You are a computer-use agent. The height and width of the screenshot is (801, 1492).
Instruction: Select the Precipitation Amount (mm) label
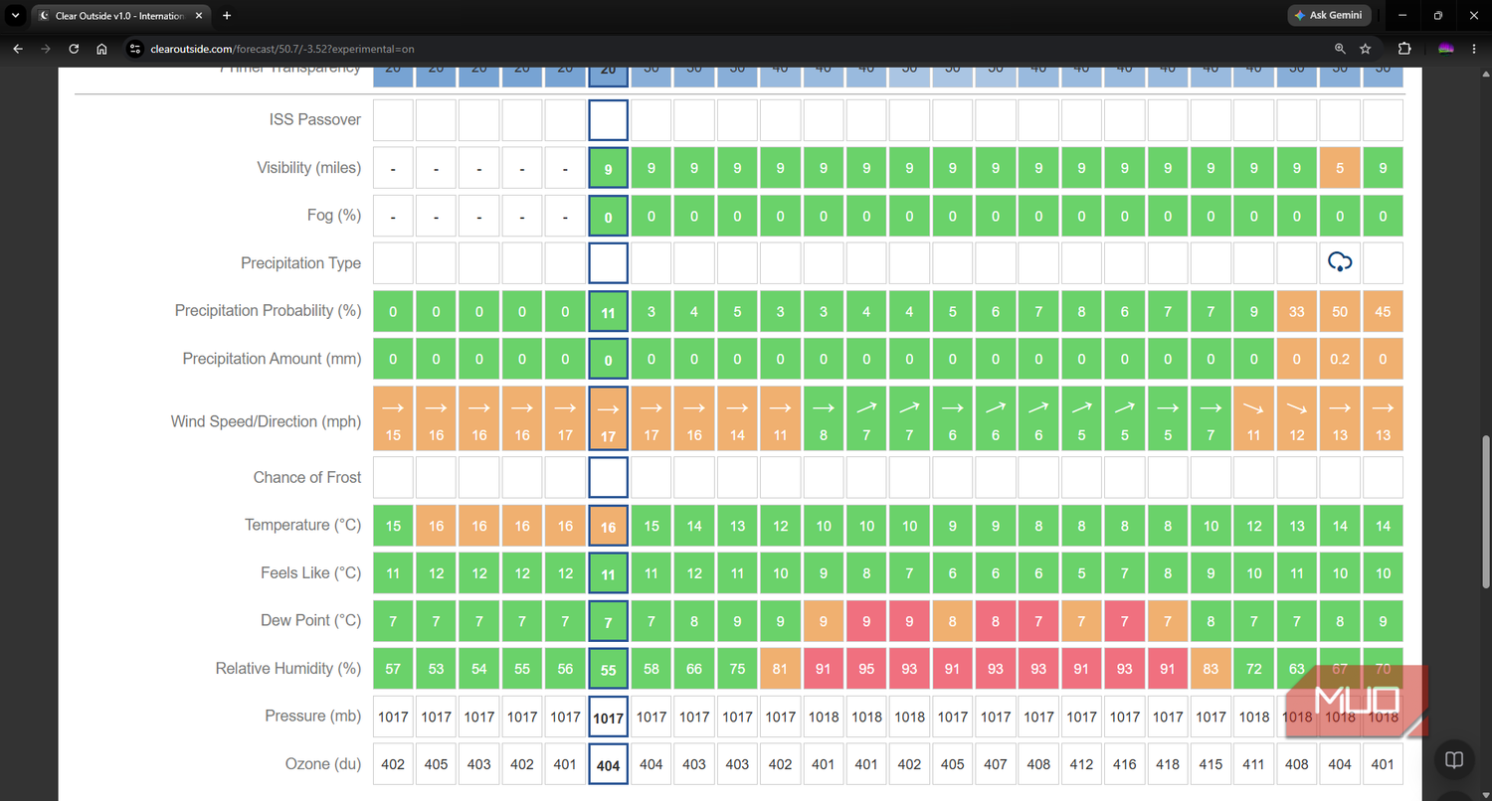[x=272, y=358]
